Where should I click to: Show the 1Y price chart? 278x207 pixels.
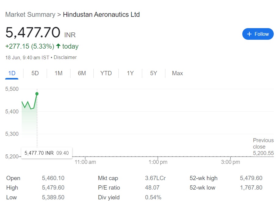click(130, 73)
